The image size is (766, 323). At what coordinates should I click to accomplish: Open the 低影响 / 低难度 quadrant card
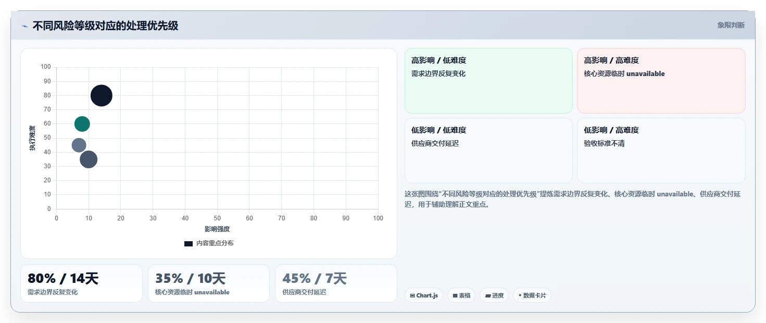click(488, 151)
